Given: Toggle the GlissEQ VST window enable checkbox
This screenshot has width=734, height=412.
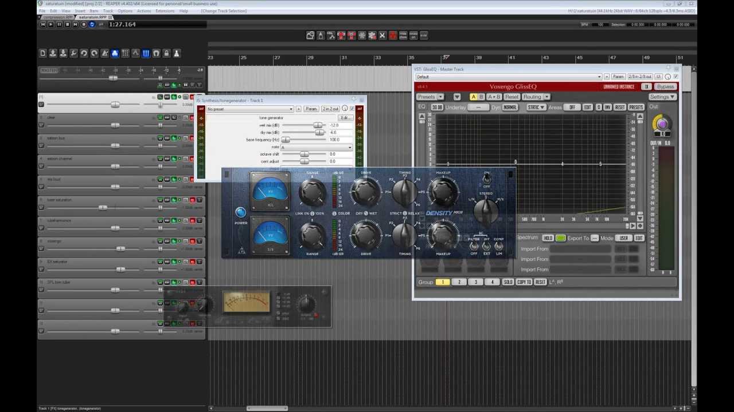Looking at the screenshot, I should click(x=675, y=77).
